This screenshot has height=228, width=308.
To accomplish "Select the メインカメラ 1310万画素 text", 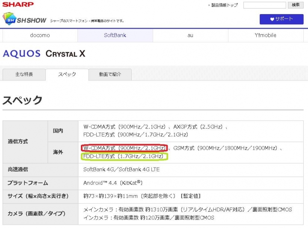I will click(x=188, y=210).
